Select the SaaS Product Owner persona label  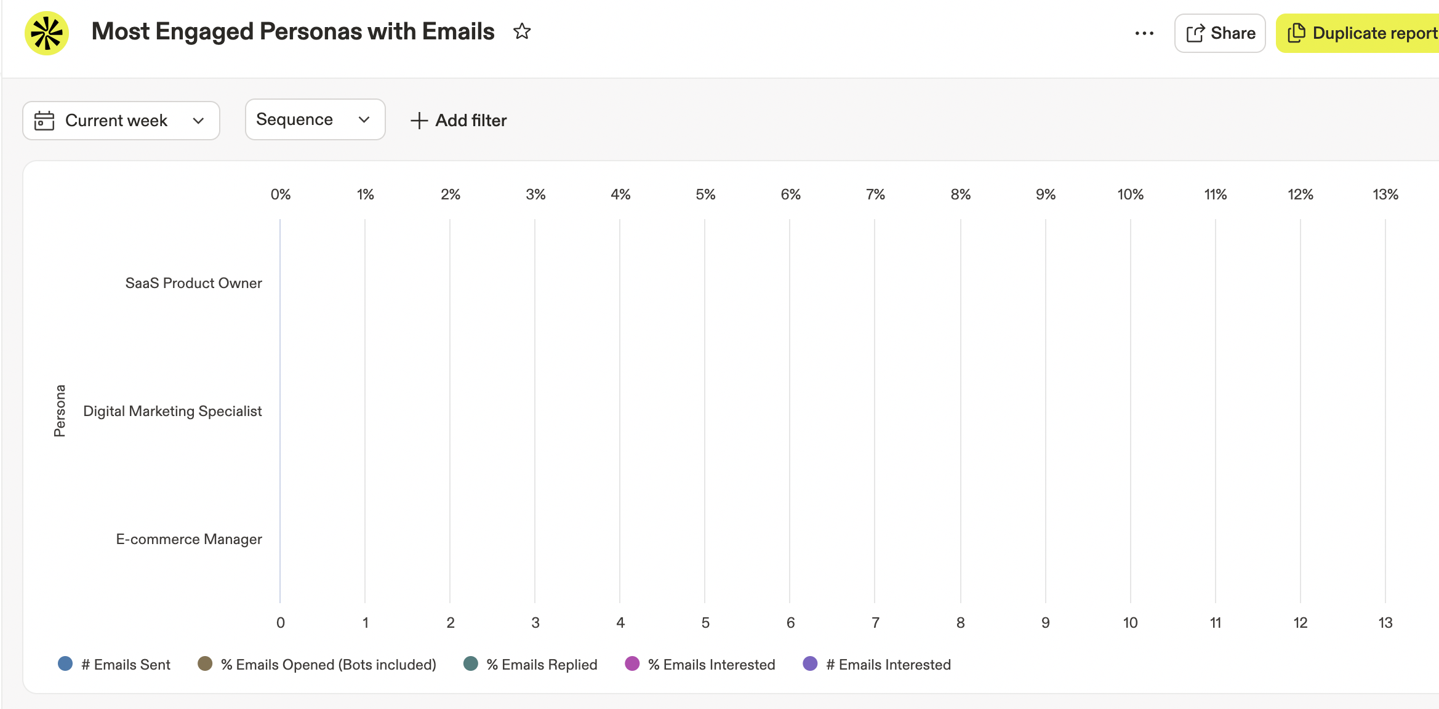pyautogui.click(x=194, y=283)
